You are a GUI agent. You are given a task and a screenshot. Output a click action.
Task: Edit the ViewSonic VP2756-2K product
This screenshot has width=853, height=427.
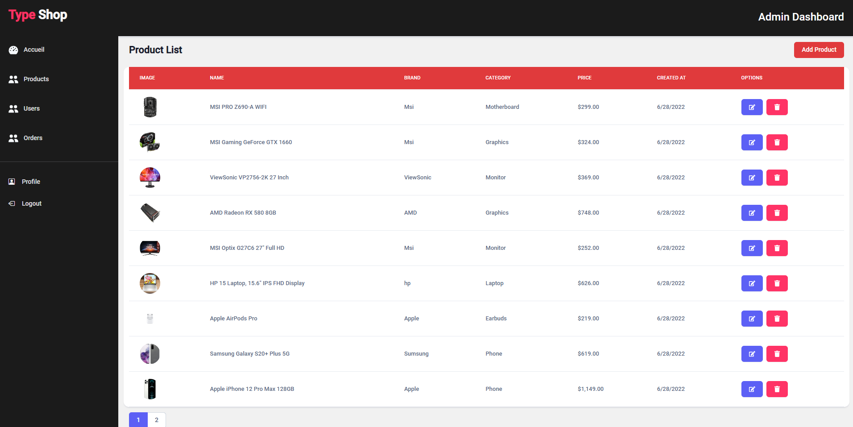(752, 178)
